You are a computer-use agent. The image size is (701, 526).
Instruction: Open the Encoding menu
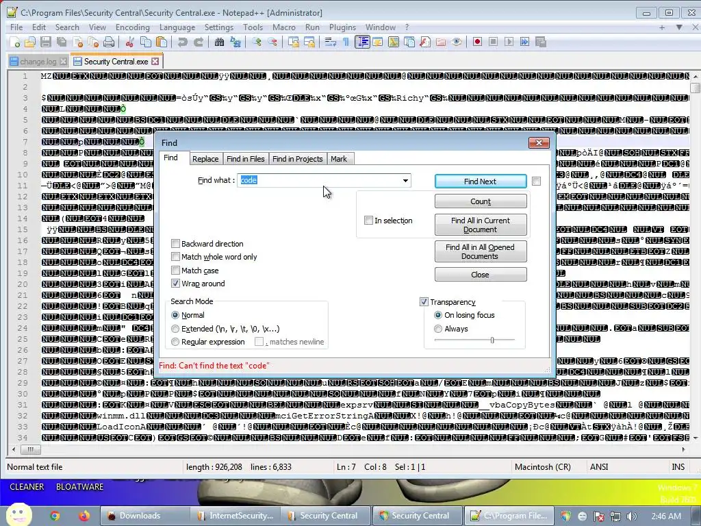(x=133, y=27)
